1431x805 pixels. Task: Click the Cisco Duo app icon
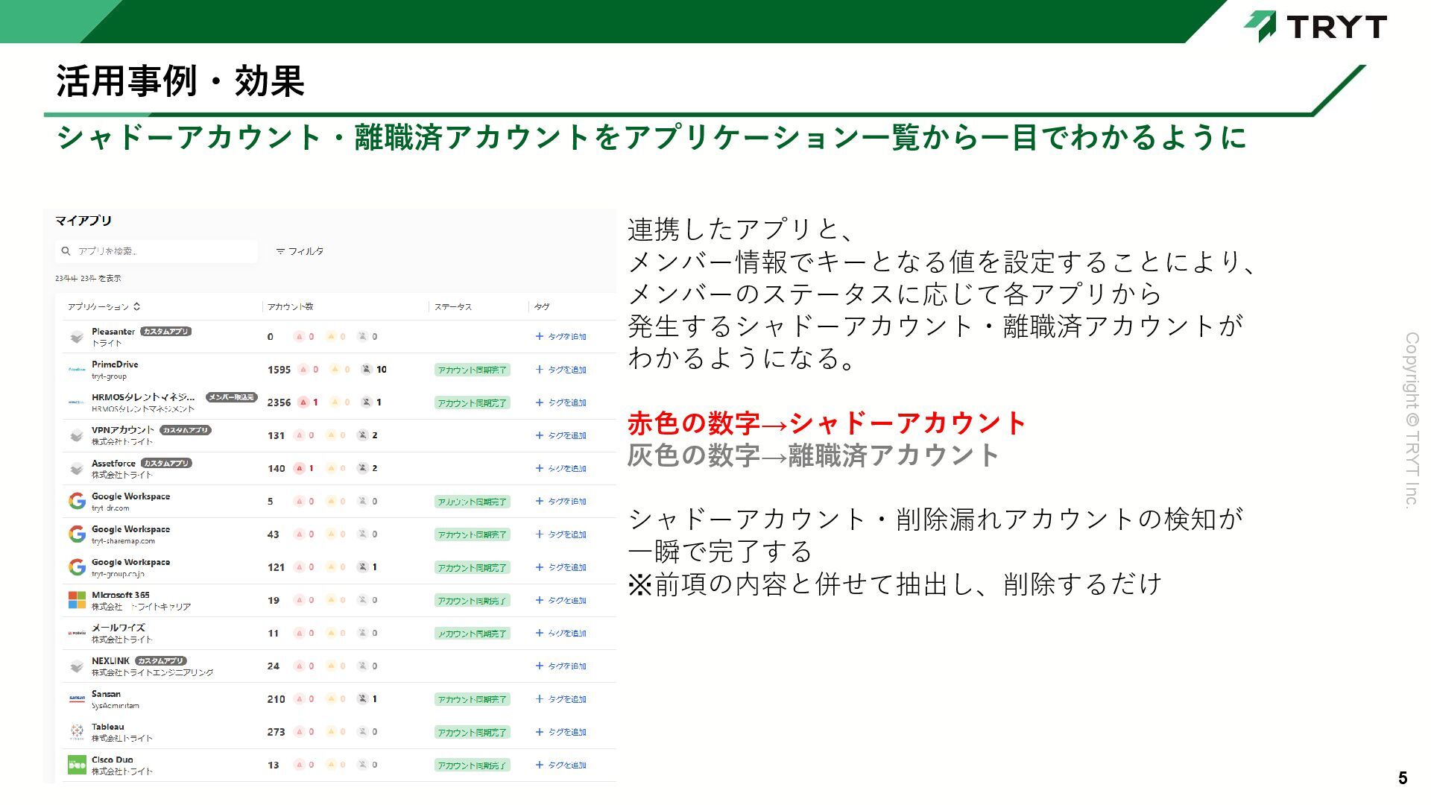click(77, 765)
